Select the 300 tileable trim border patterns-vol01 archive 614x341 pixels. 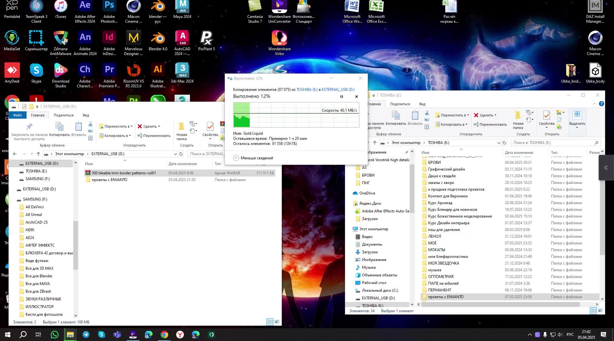(x=179, y=173)
